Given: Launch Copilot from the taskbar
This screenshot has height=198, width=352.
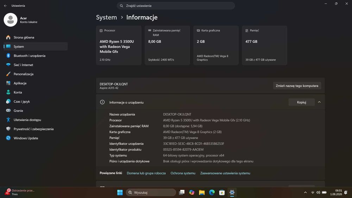Looking at the screenshot, I should click(x=192, y=192).
